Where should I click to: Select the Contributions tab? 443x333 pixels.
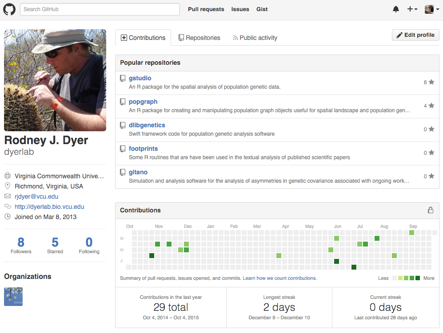(143, 38)
